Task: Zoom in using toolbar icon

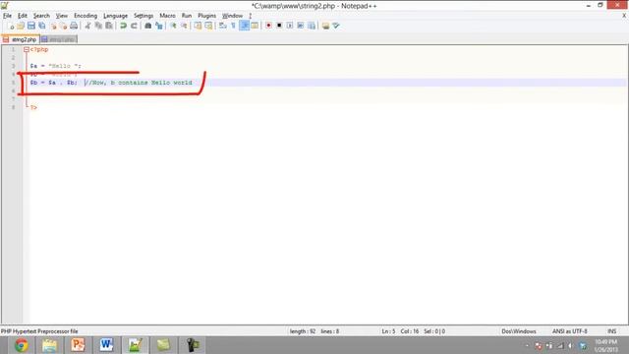Action: pyautogui.click(x=173, y=26)
